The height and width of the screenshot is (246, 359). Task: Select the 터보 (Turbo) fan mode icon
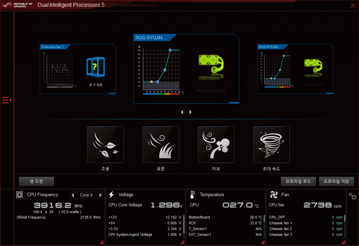tap(216, 145)
